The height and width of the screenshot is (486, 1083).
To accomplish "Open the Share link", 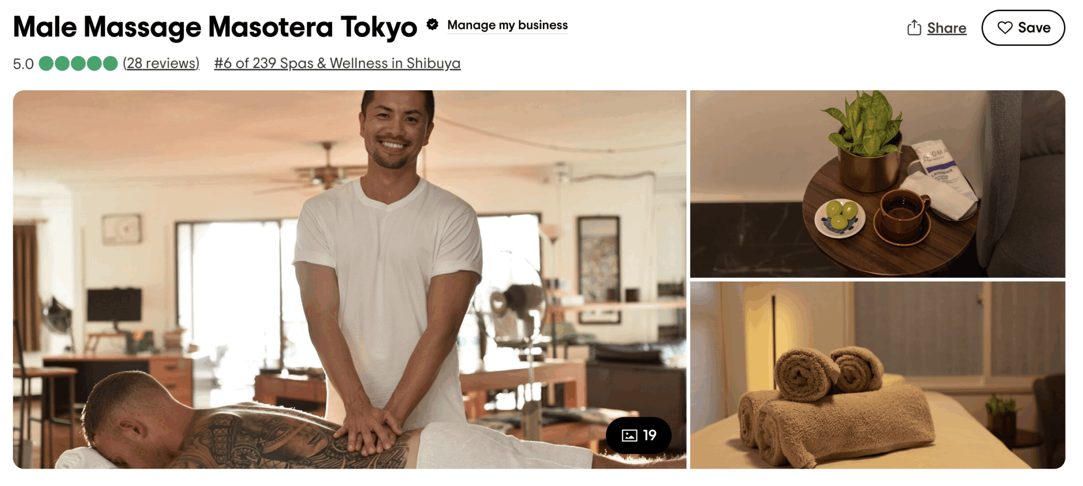I will pos(947,28).
